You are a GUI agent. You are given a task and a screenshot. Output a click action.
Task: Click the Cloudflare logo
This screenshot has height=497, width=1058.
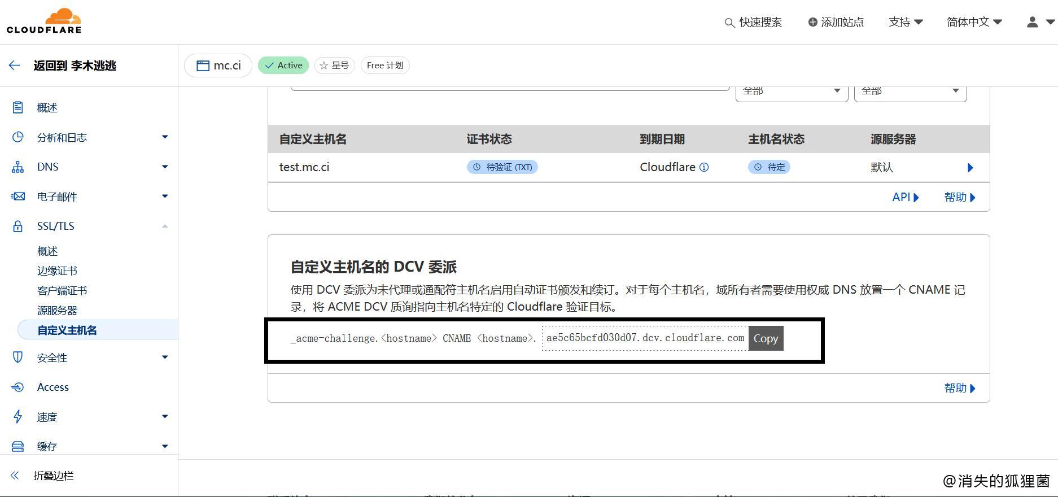tap(44, 21)
